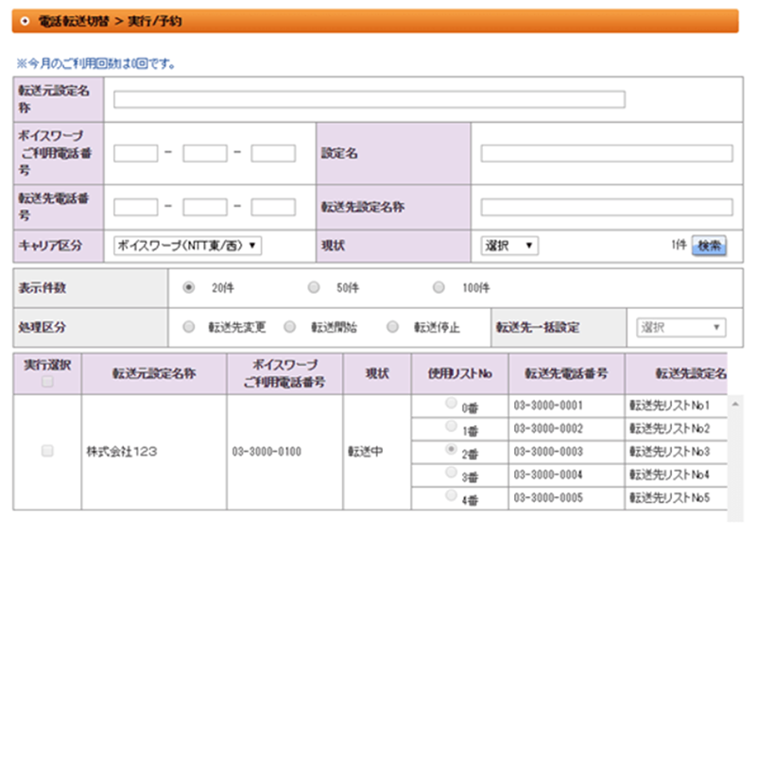Select list number 2番 radio
Screen dimensions: 757x773
point(451,449)
